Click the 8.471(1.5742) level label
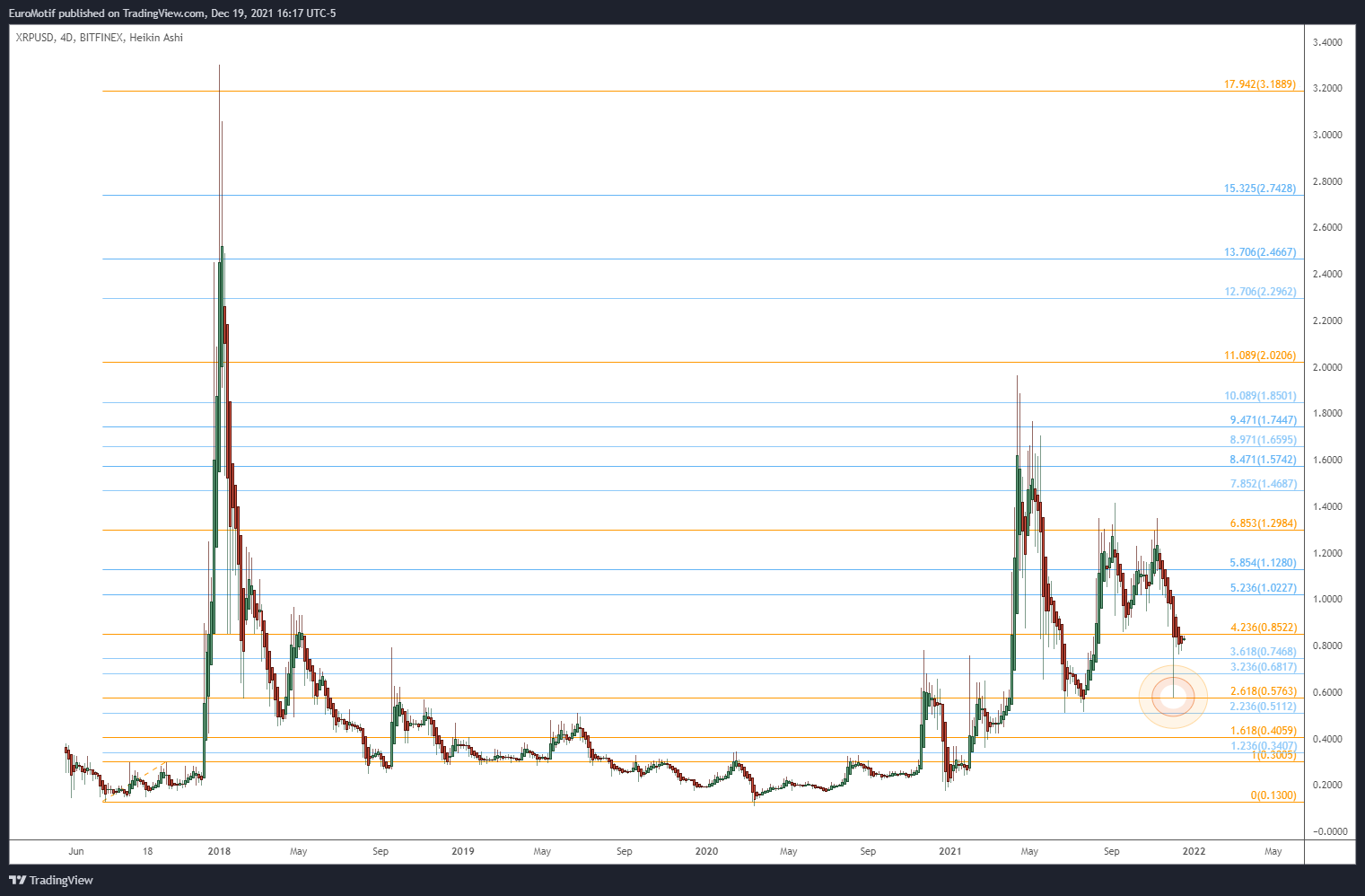Image resolution: width=1365 pixels, height=896 pixels. [x=1263, y=460]
